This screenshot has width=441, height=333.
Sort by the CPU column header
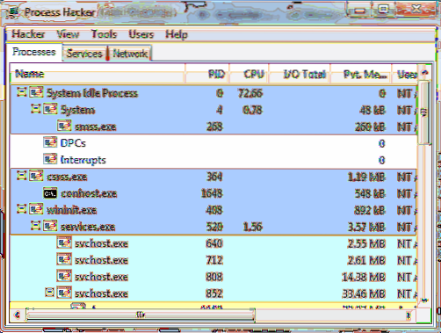point(249,74)
